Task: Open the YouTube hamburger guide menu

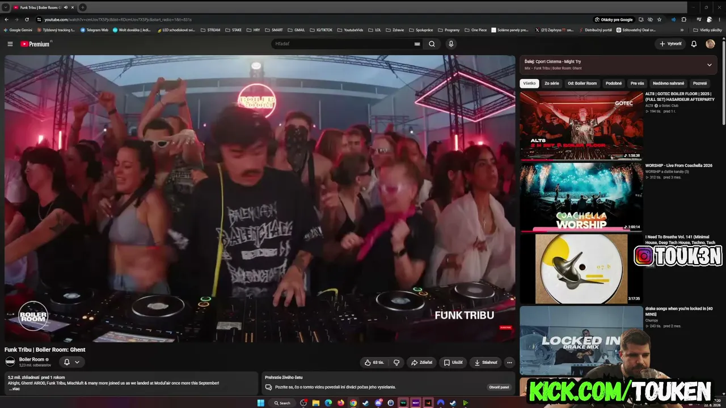Action: coord(10,44)
